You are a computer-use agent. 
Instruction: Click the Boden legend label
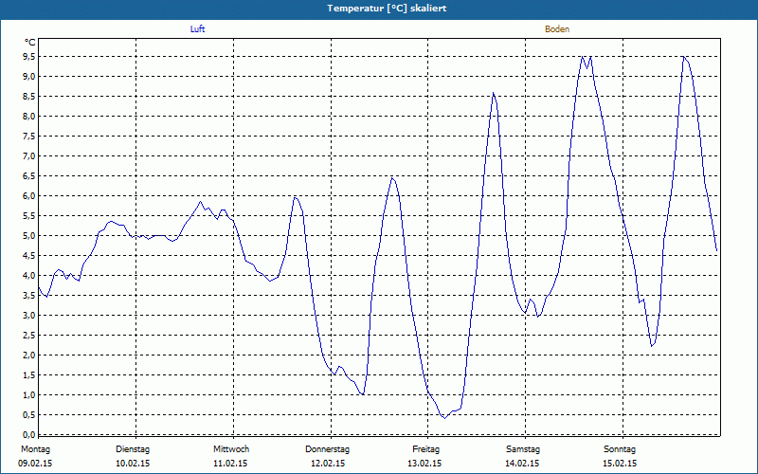coord(557,29)
